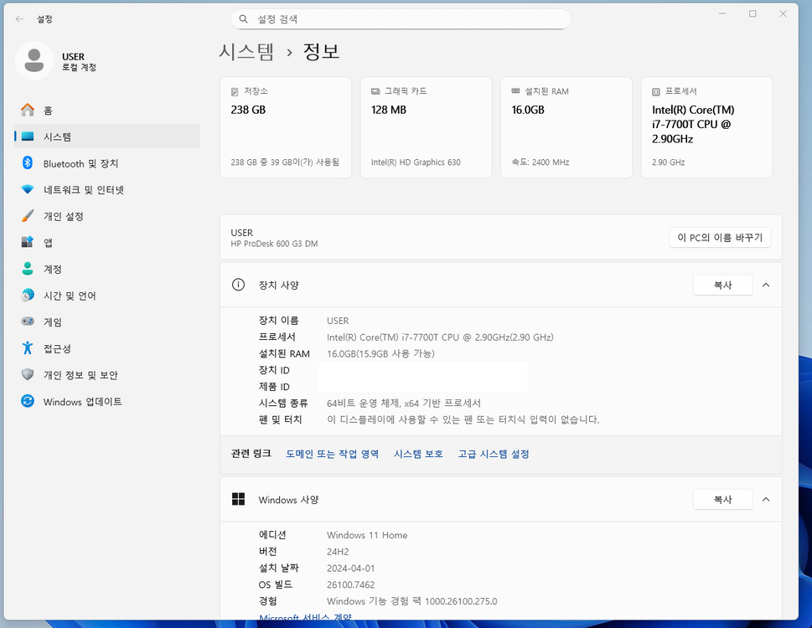Image resolution: width=812 pixels, height=628 pixels.
Task: Select the 계정 icon in sidebar
Action: (x=26, y=269)
